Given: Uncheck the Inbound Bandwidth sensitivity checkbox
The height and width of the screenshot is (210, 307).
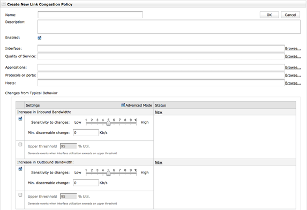Looking at the screenshot, I should point(20,118).
